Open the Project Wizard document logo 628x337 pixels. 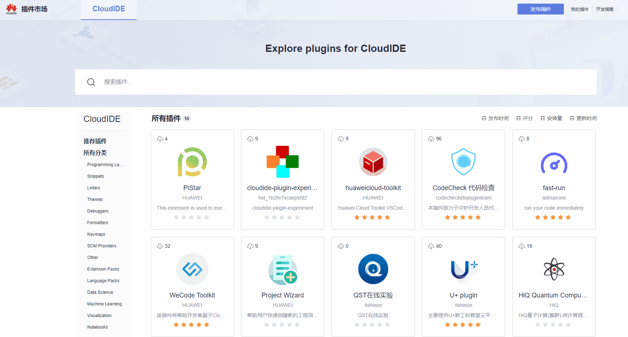coord(283,270)
